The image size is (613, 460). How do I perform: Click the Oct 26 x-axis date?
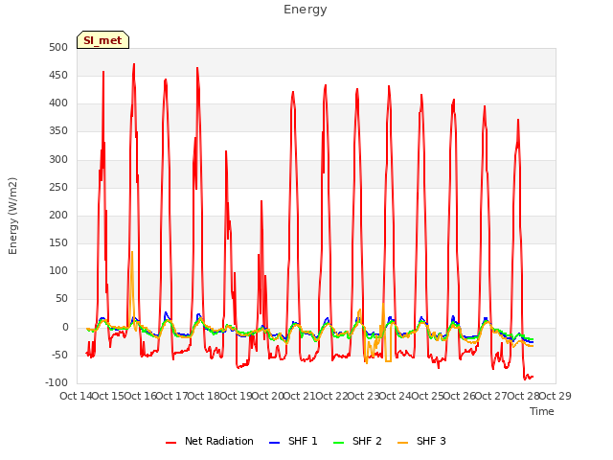[460, 396]
